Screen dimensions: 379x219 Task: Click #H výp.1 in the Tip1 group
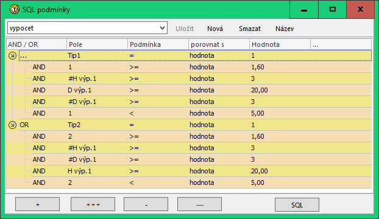click(x=82, y=78)
